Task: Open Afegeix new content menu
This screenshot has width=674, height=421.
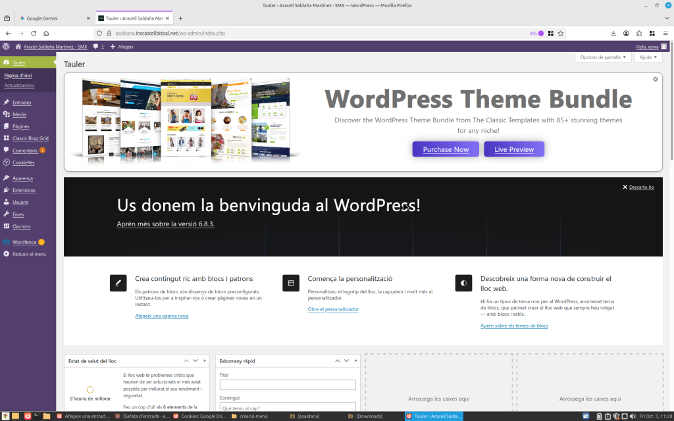Action: pos(122,47)
